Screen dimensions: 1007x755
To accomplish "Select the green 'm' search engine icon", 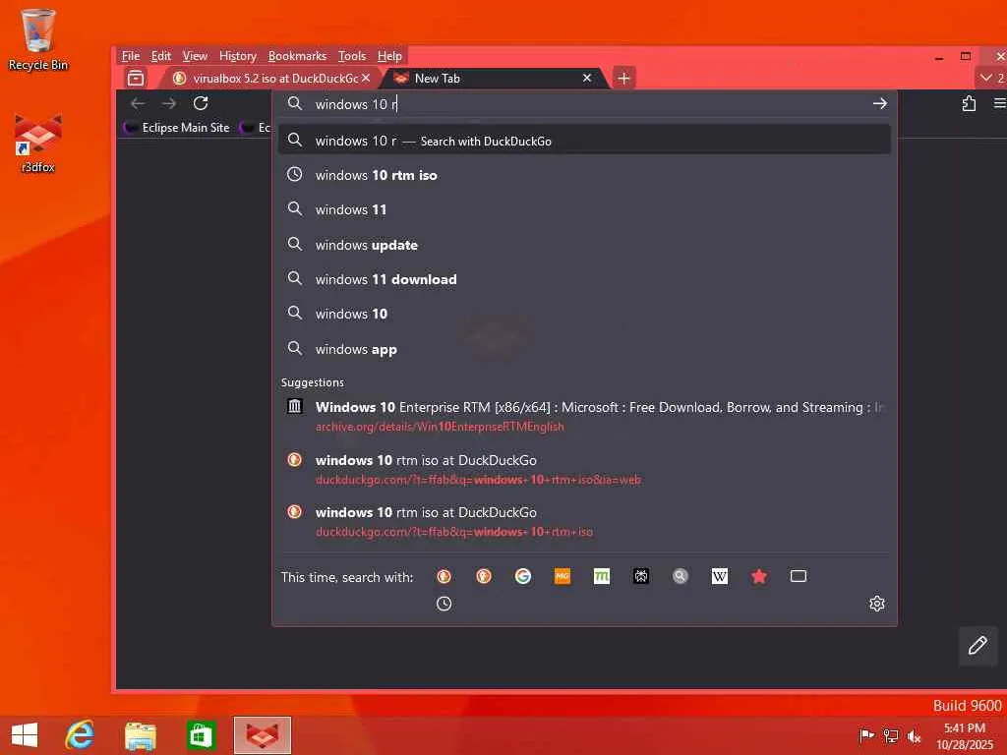I will 602,576.
